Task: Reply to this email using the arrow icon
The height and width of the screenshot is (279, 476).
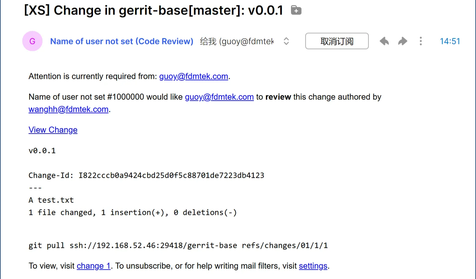Action: 384,41
